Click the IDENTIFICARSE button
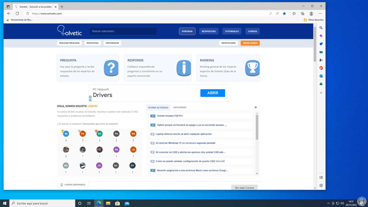The image size is (368, 207). pos(228,43)
